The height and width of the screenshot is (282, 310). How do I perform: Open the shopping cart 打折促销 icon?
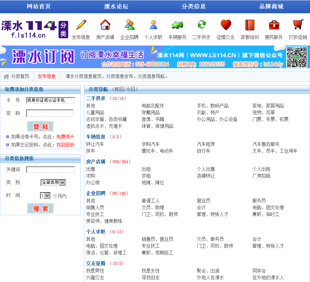298,24
